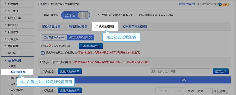
Task: Click the 上次开启时间 timestamp text
Action: (114, 15)
